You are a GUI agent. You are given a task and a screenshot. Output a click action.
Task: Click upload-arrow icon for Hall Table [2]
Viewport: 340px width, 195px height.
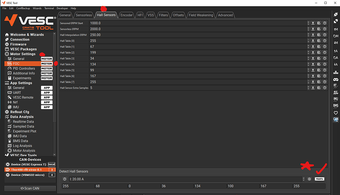pos(313,52)
